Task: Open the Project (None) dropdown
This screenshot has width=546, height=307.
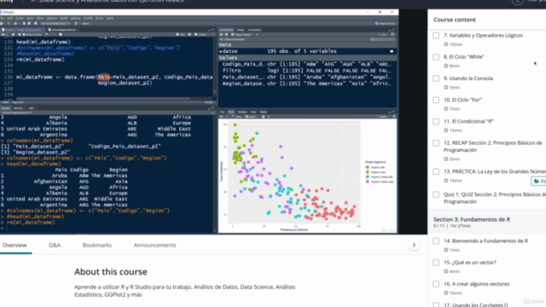Action: (385, 23)
